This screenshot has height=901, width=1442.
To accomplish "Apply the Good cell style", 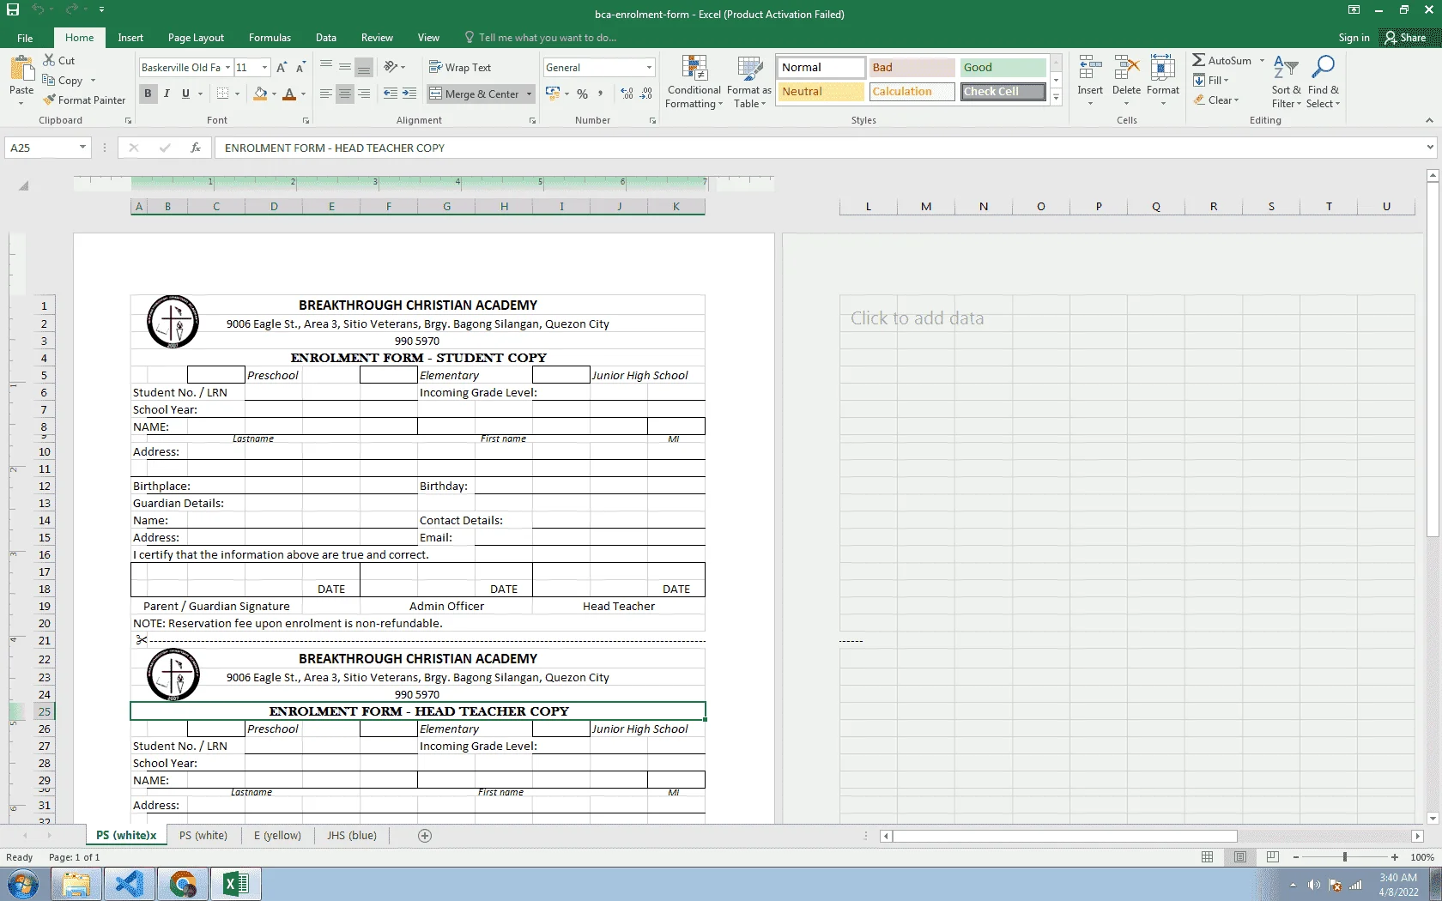I will (x=1003, y=68).
